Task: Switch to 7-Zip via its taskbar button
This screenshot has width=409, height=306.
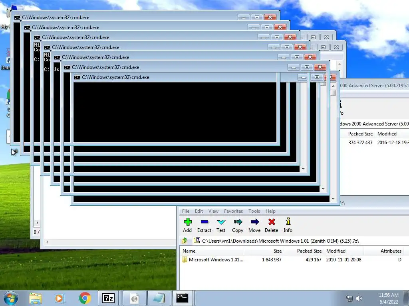Action: coord(108,298)
